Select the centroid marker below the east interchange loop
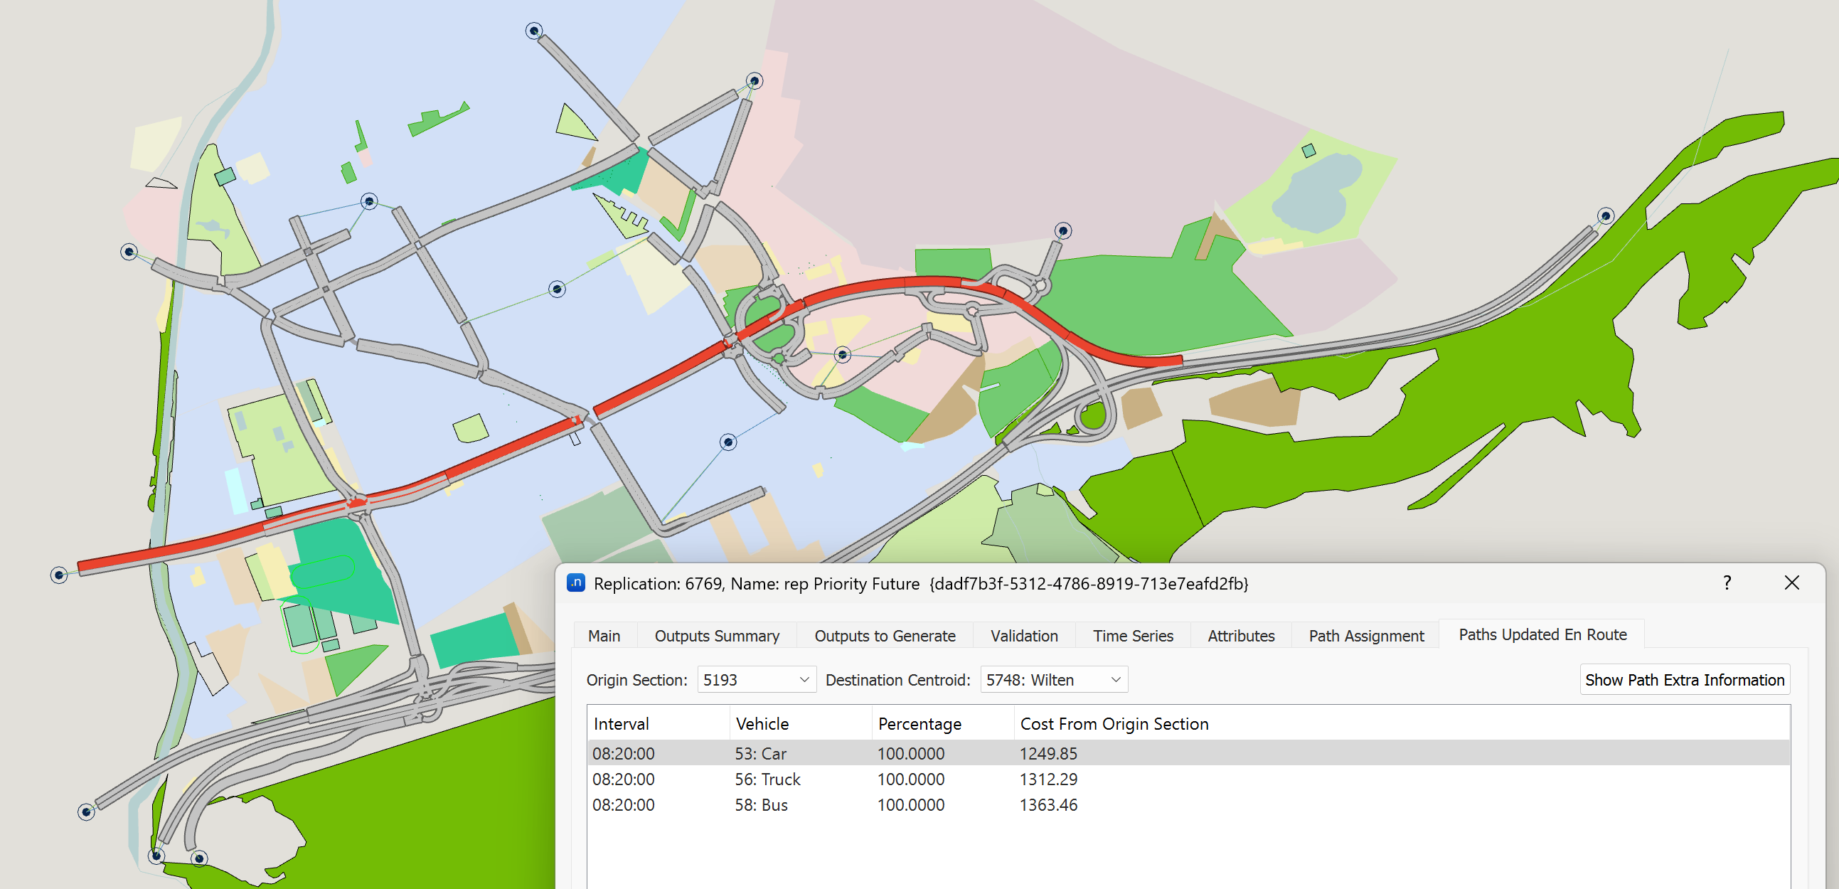 coord(729,441)
